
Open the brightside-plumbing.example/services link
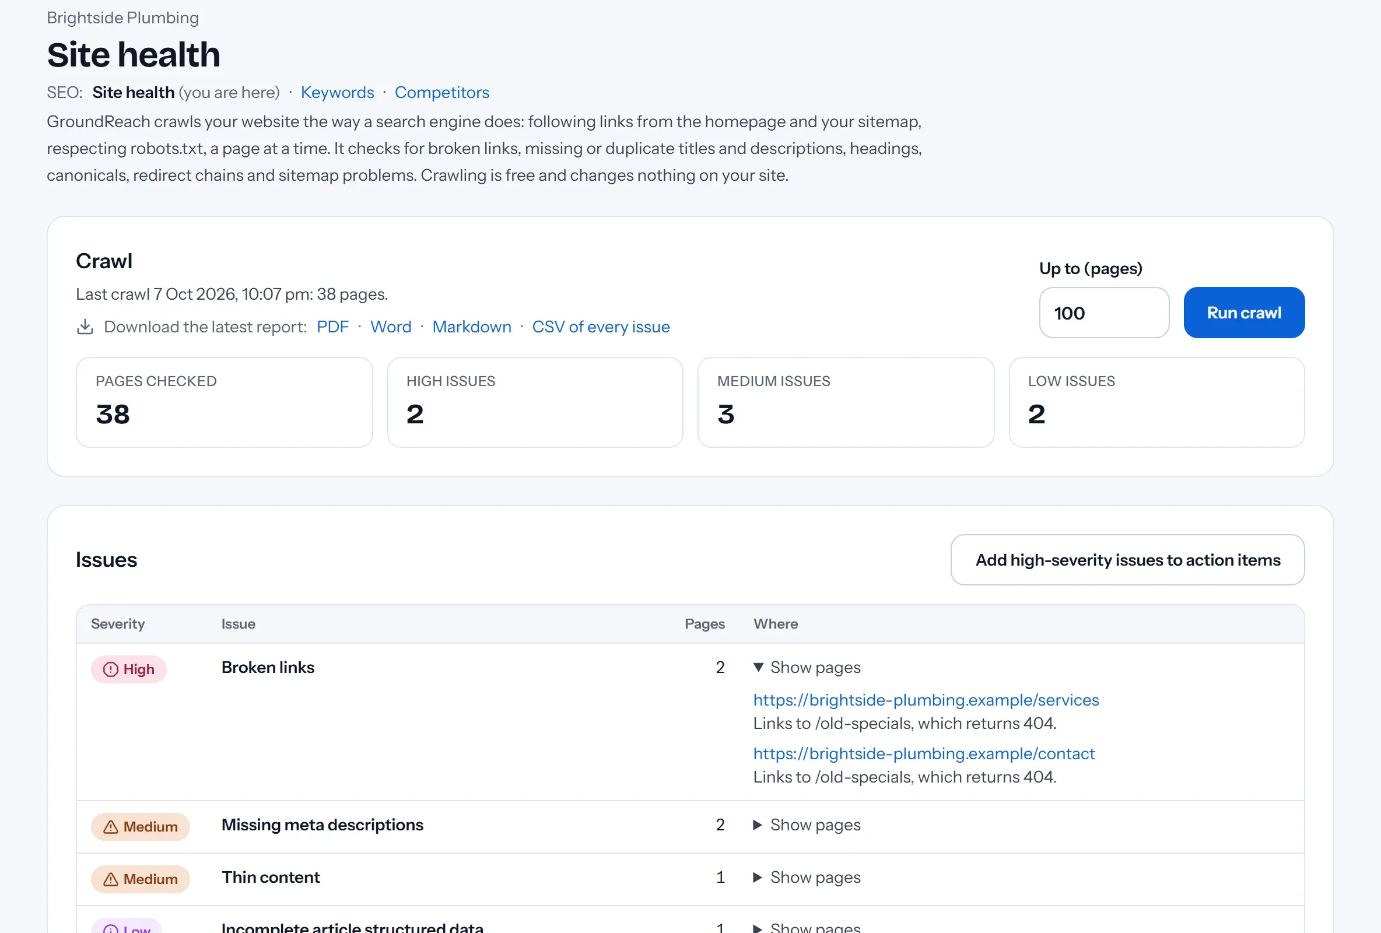926,700
